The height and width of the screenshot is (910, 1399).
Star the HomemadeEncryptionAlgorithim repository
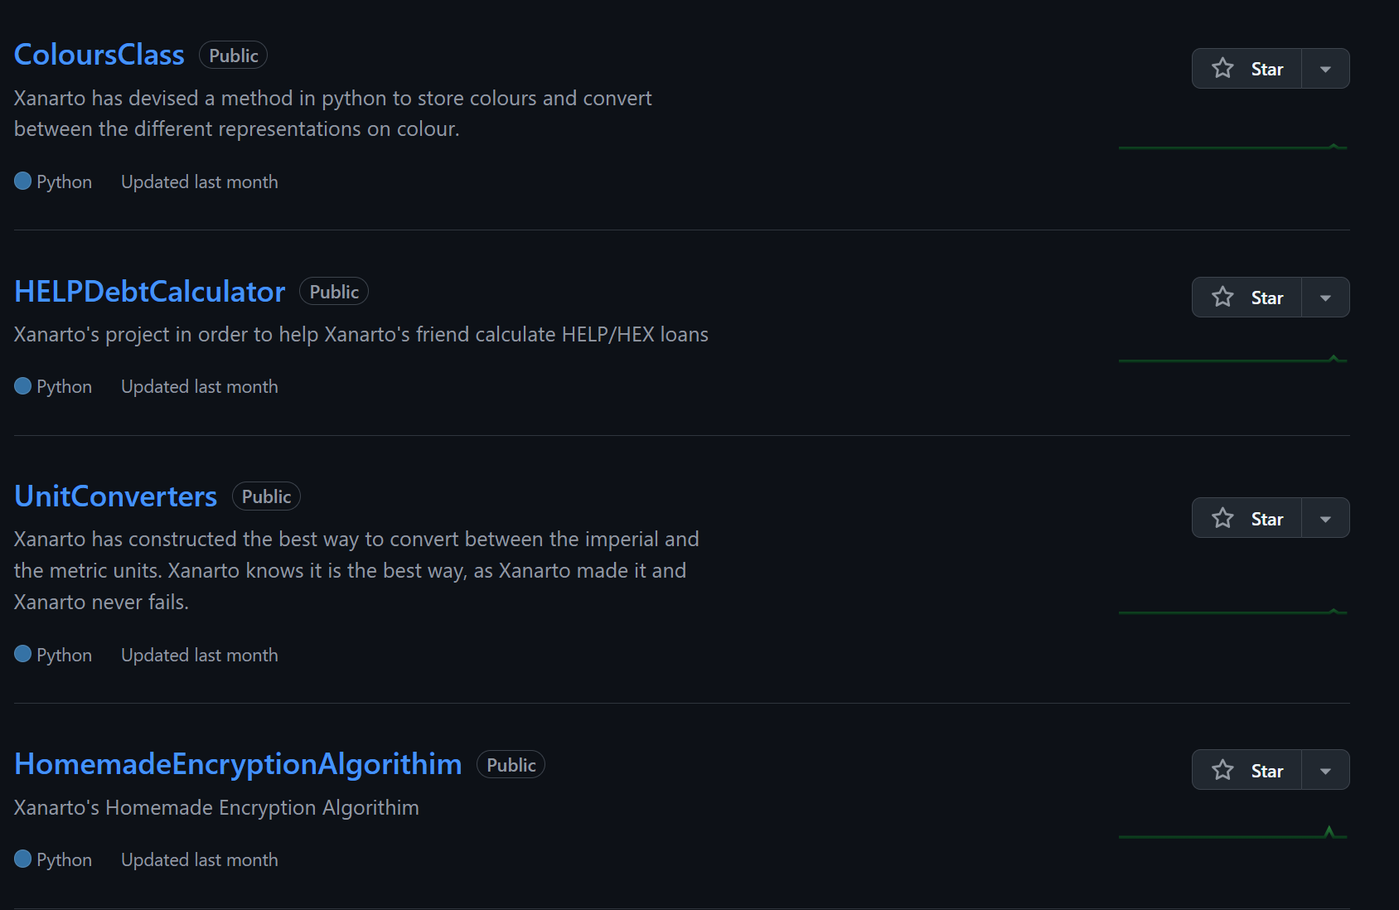pyautogui.click(x=1247, y=771)
